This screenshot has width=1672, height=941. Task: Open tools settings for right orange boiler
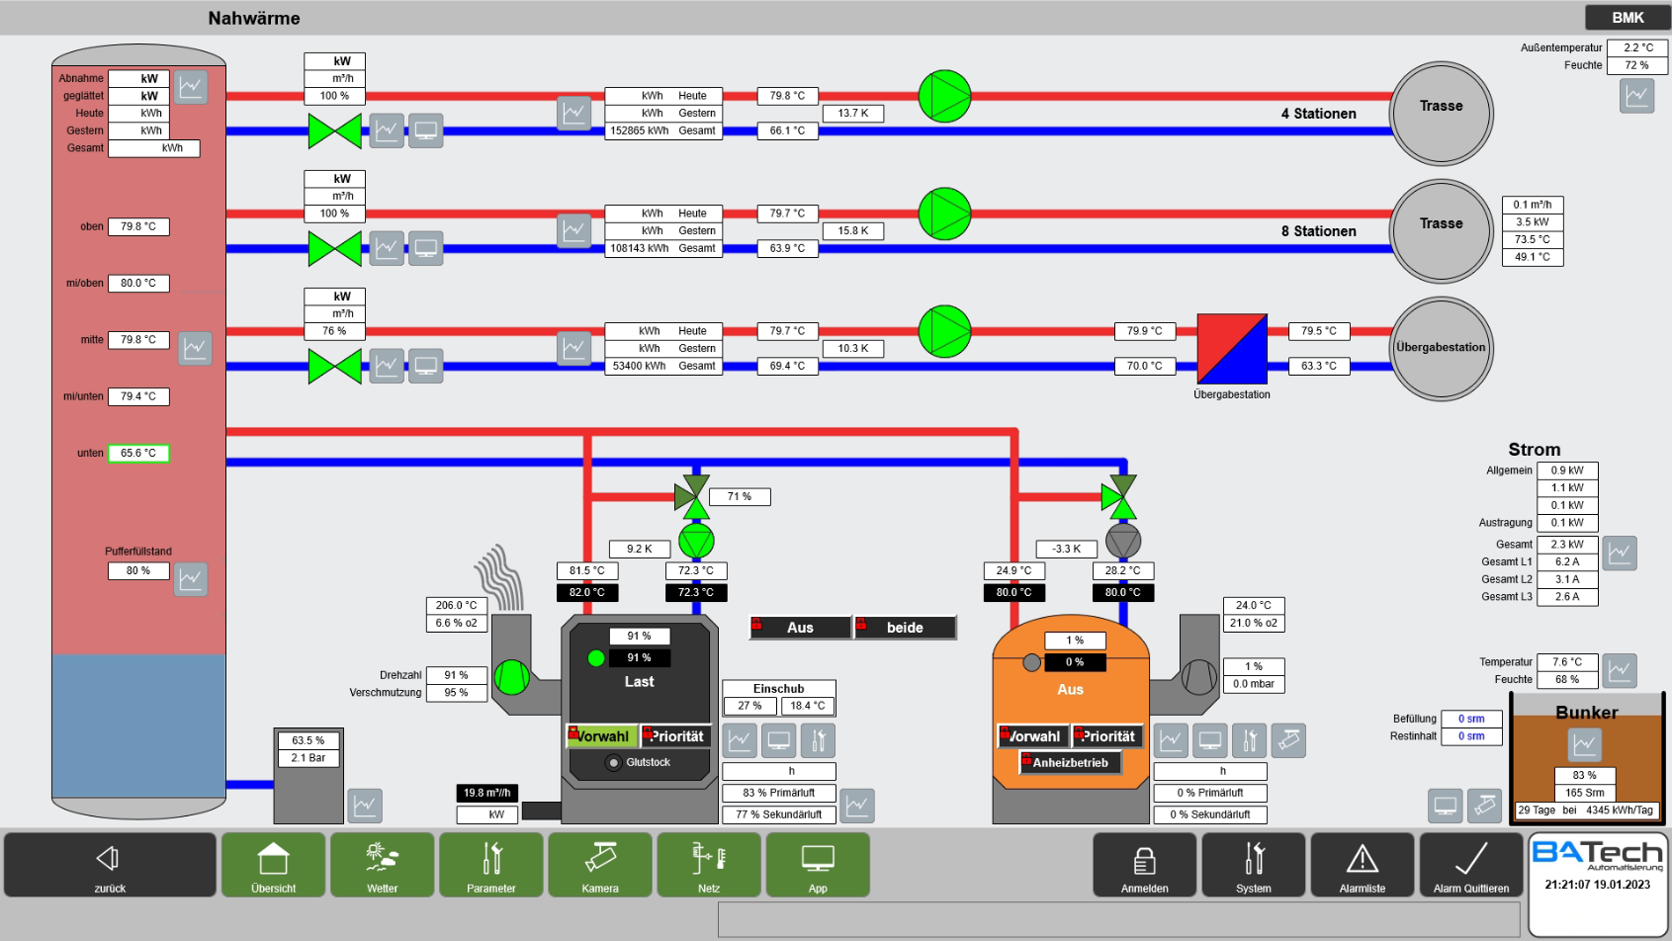click(x=1250, y=740)
